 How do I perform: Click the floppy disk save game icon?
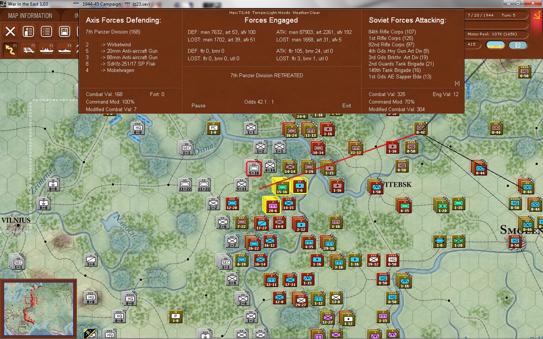[64, 31]
